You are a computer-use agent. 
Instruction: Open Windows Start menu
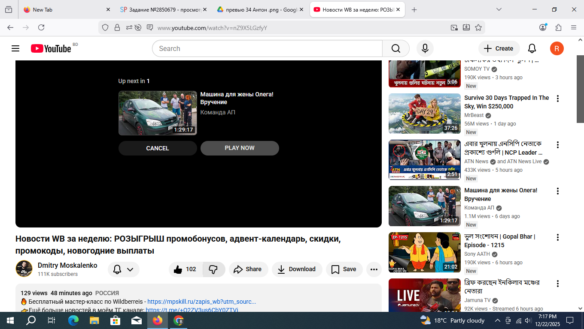click(10, 320)
